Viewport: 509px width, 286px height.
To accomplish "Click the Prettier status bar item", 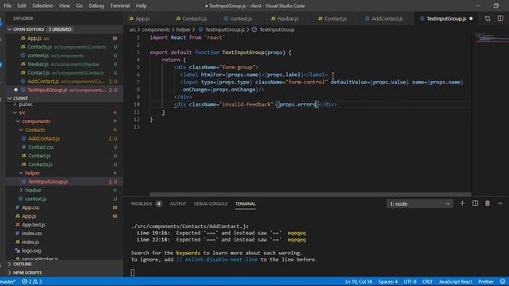I will (486, 282).
